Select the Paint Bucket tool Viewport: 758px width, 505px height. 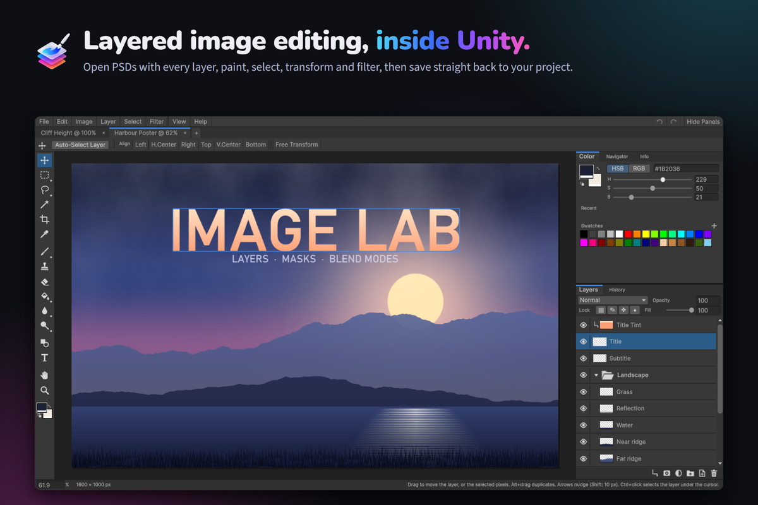(45, 296)
